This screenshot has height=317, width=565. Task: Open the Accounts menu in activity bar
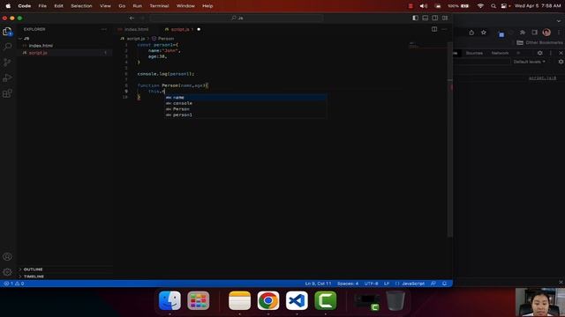coord(7,256)
